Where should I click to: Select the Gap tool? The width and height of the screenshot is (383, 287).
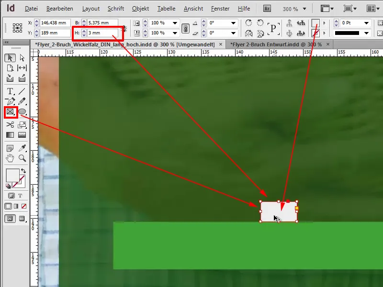click(x=22, y=68)
